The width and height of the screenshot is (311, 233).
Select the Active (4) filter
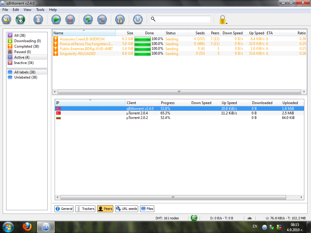(27, 57)
